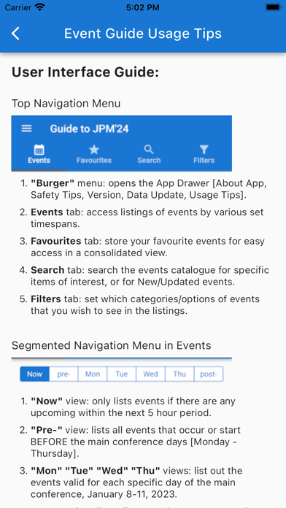
Task: Tap the Favourites star icon
Action: 94,150
